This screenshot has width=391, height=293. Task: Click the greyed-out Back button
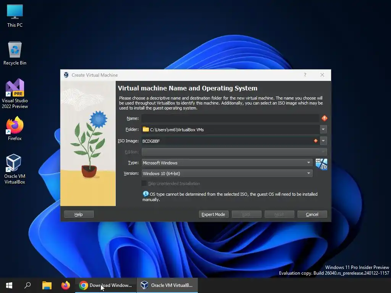tap(246, 214)
